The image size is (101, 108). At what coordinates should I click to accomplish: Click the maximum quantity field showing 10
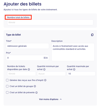pyautogui.click(x=81, y=74)
